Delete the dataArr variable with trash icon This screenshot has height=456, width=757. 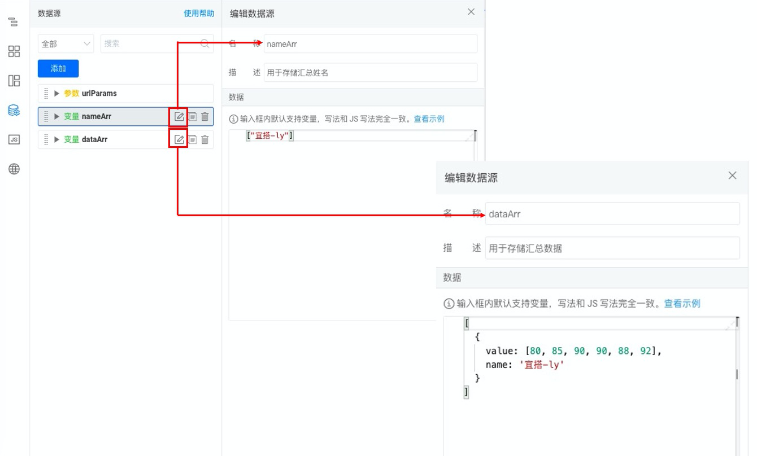tap(205, 139)
